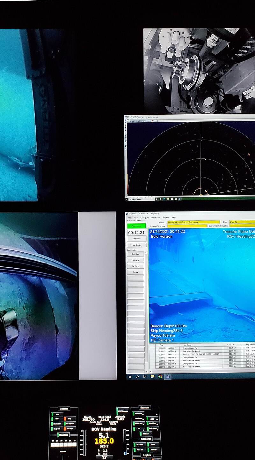Viewport: 255px width, 460px height.
Task: Select the black-and-white tooling camera feed
Action: tap(199, 71)
